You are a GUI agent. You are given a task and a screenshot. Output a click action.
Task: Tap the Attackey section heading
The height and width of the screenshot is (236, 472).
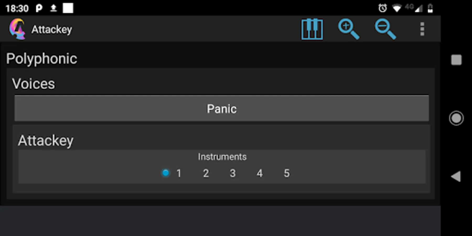tap(46, 141)
